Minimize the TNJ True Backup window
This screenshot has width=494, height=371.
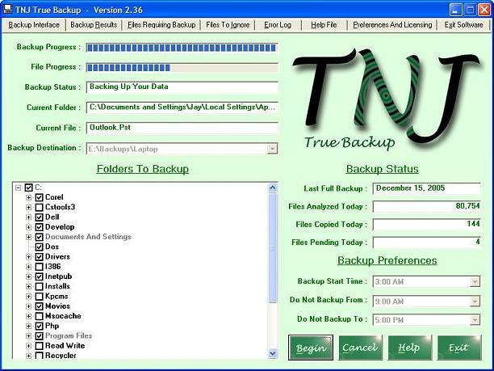pyautogui.click(x=455, y=10)
